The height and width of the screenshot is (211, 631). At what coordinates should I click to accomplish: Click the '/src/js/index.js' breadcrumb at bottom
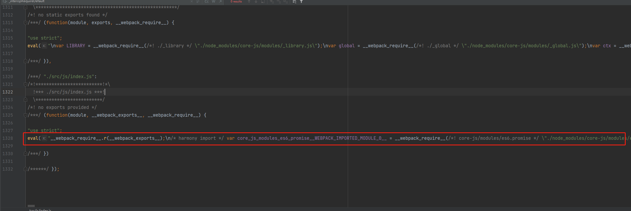[x=40, y=210]
